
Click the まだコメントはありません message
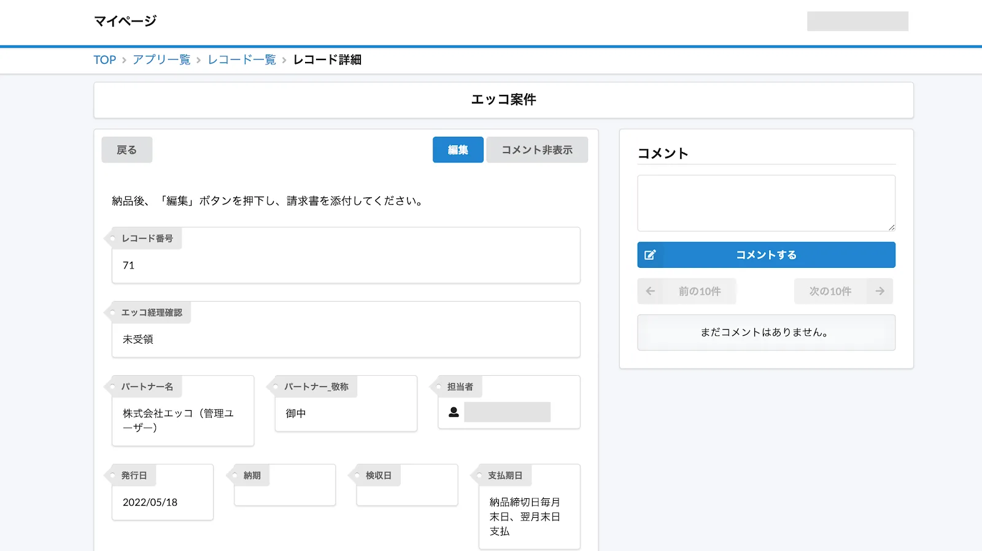click(x=766, y=333)
